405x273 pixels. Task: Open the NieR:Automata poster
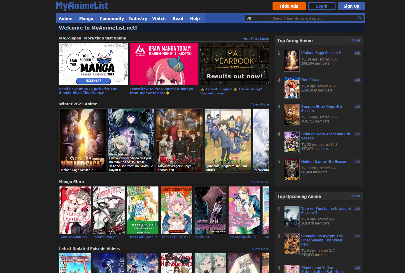(x=261, y=141)
